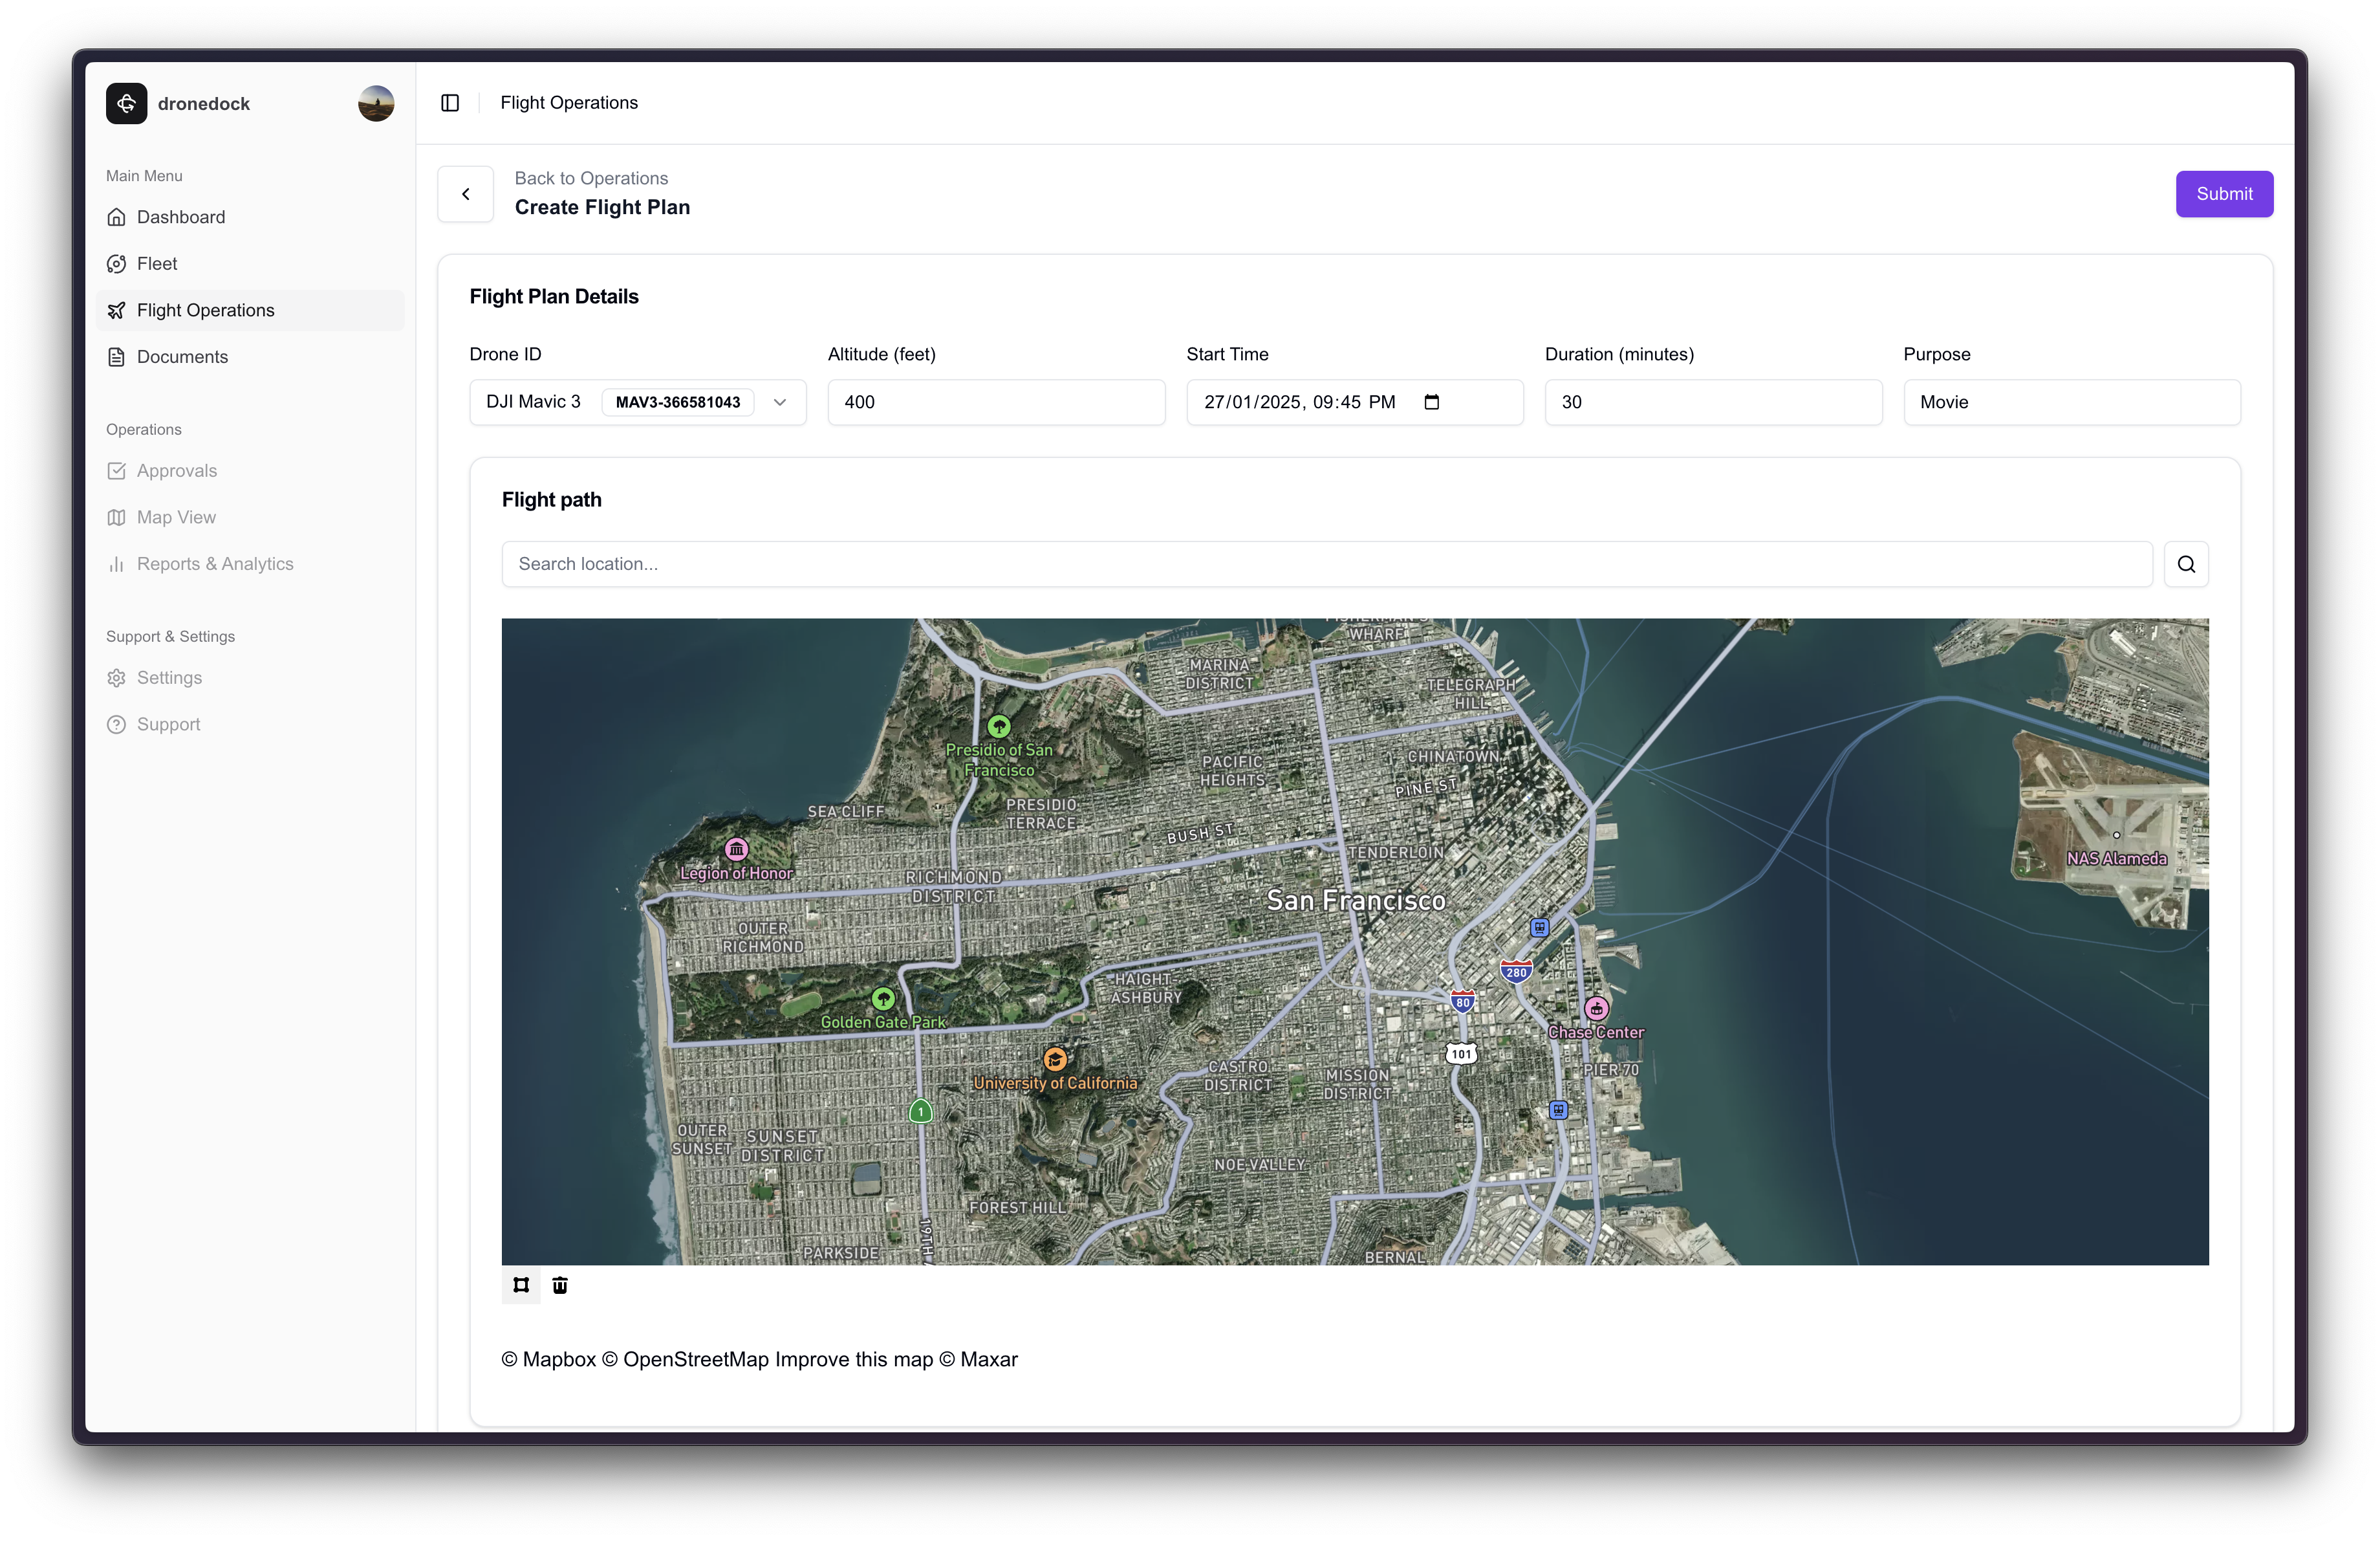The image size is (2380, 1541).
Task: Click the polygon draw tool icon
Action: (x=521, y=1285)
